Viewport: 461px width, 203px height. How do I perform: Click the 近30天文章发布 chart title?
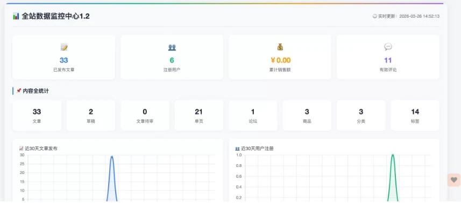(x=41, y=149)
